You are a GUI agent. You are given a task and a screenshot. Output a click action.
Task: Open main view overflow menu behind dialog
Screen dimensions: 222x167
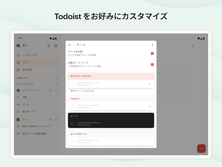(193, 46)
